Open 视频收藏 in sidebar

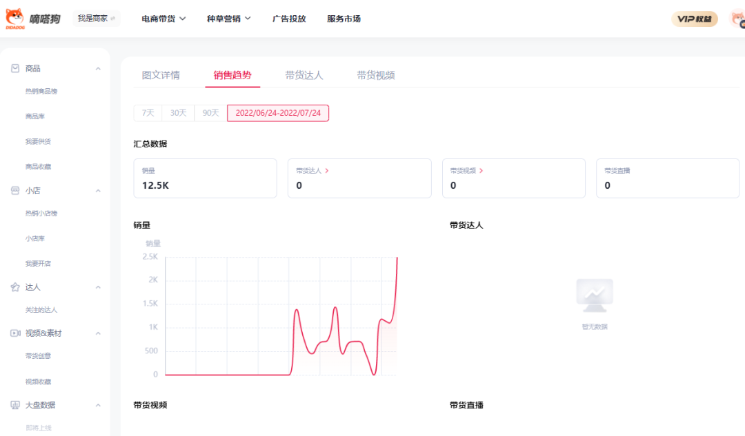[38, 382]
